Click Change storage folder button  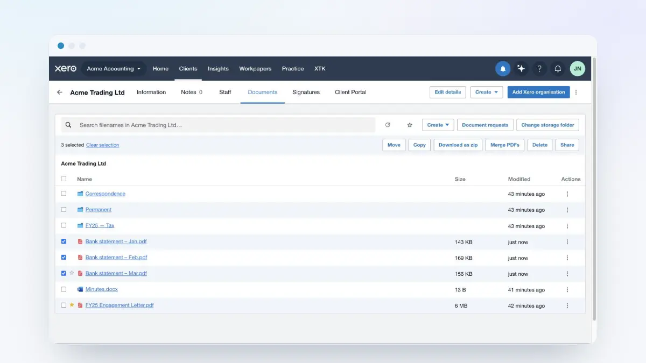547,125
